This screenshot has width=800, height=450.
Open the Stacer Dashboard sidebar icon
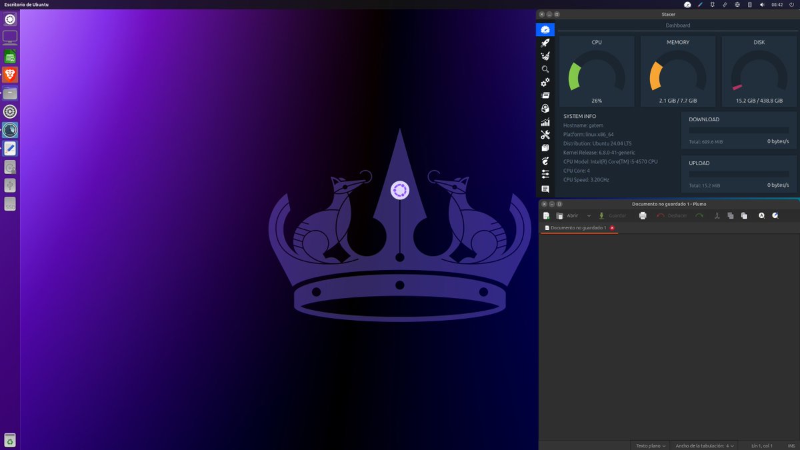(545, 30)
